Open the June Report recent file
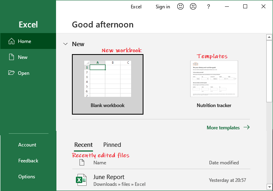 (x=109, y=177)
